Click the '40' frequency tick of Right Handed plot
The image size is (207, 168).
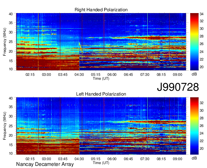tap(11, 14)
